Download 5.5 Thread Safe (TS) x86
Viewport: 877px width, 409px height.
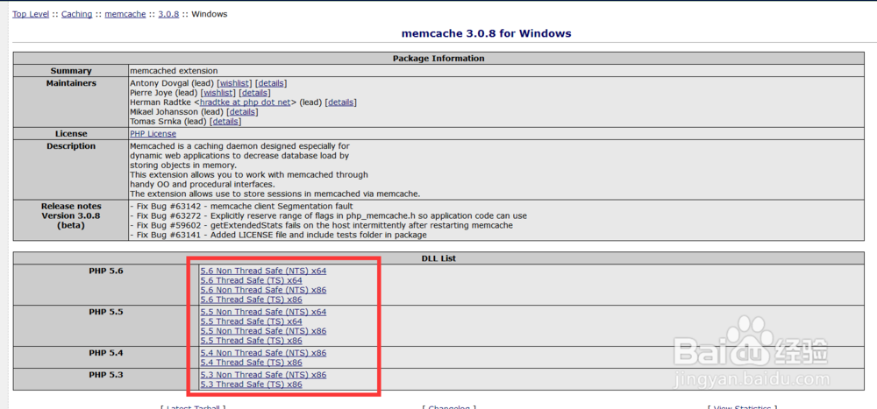point(252,341)
